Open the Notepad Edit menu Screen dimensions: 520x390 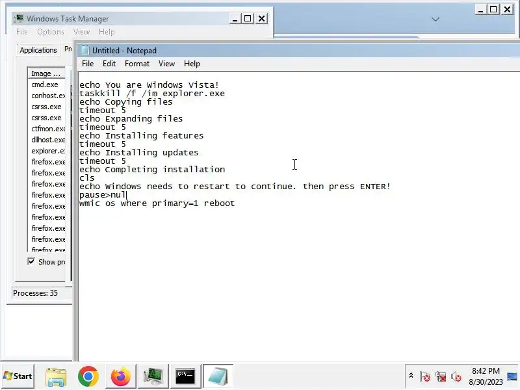[109, 64]
